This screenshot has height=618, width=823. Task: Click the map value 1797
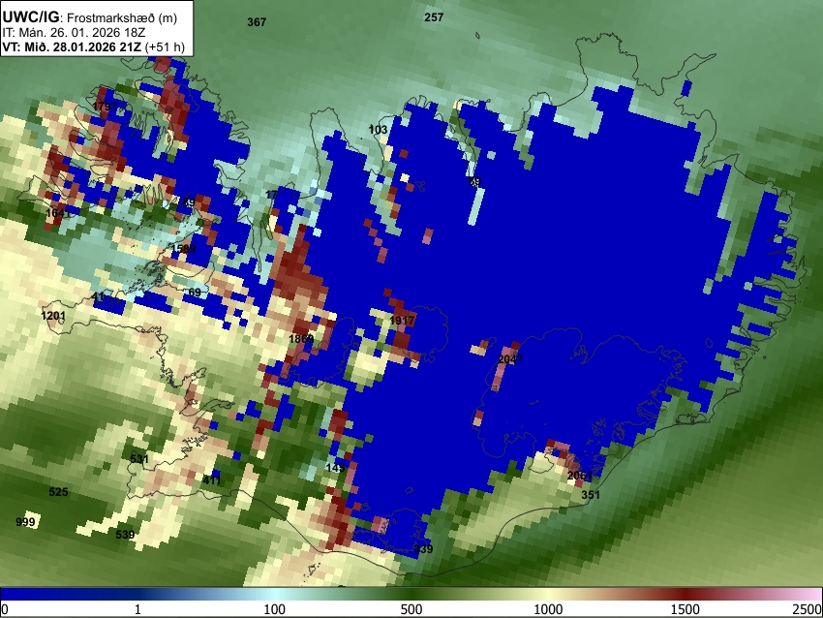[x=105, y=106]
